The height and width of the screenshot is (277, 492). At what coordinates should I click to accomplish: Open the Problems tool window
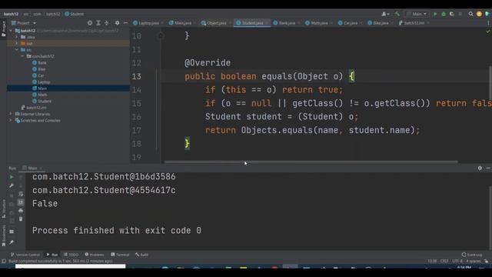95,255
